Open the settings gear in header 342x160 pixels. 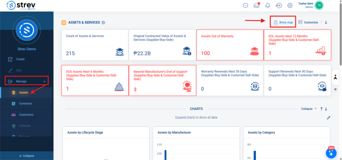[290, 6]
